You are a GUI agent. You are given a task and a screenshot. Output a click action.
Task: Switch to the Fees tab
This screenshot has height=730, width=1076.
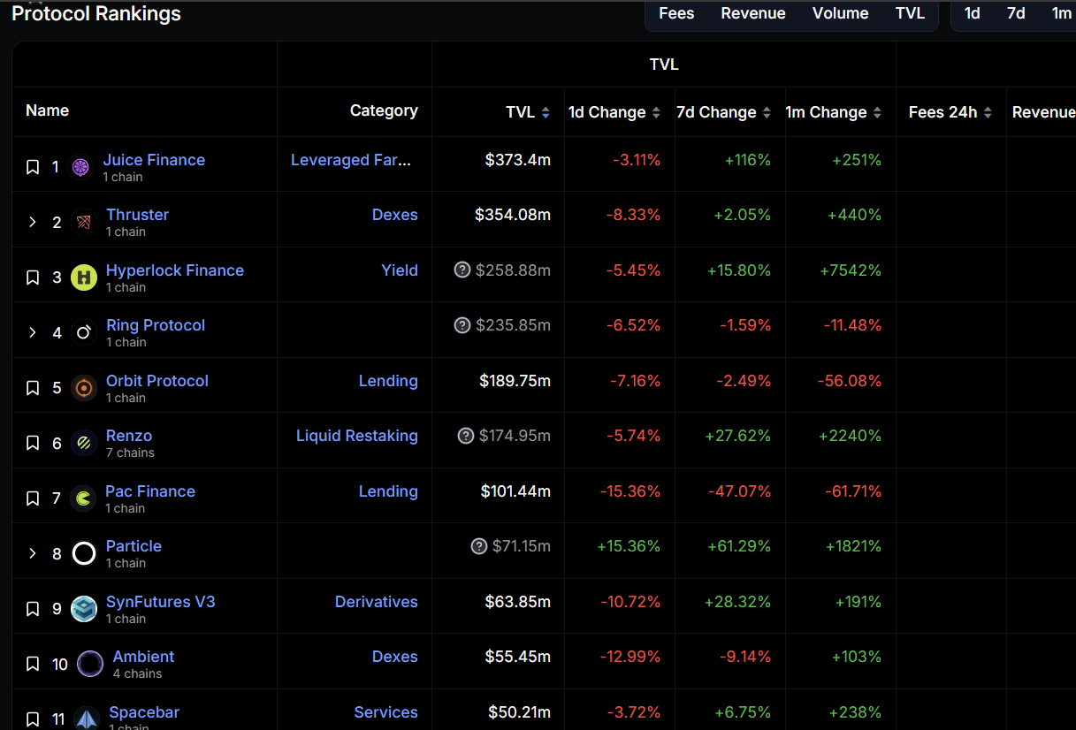pos(676,13)
